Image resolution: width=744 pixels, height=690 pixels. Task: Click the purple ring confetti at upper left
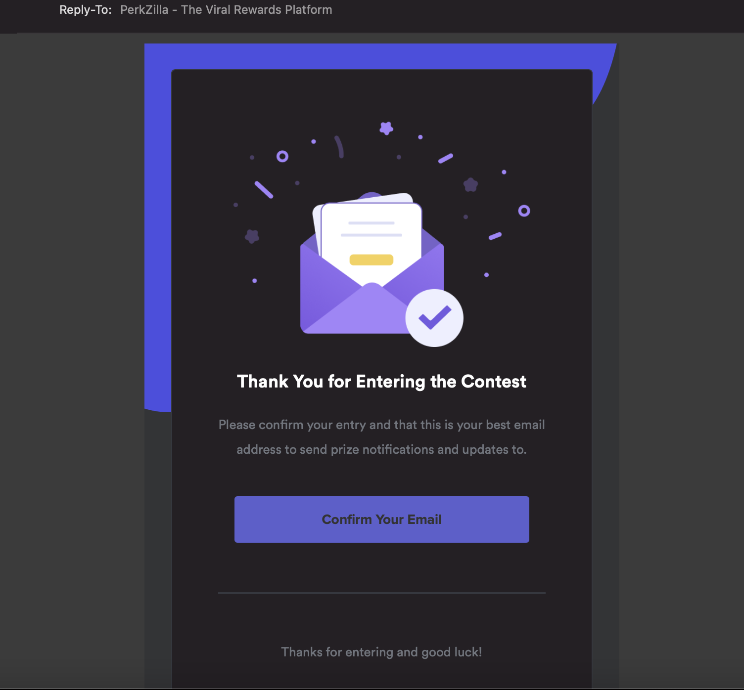click(x=282, y=157)
